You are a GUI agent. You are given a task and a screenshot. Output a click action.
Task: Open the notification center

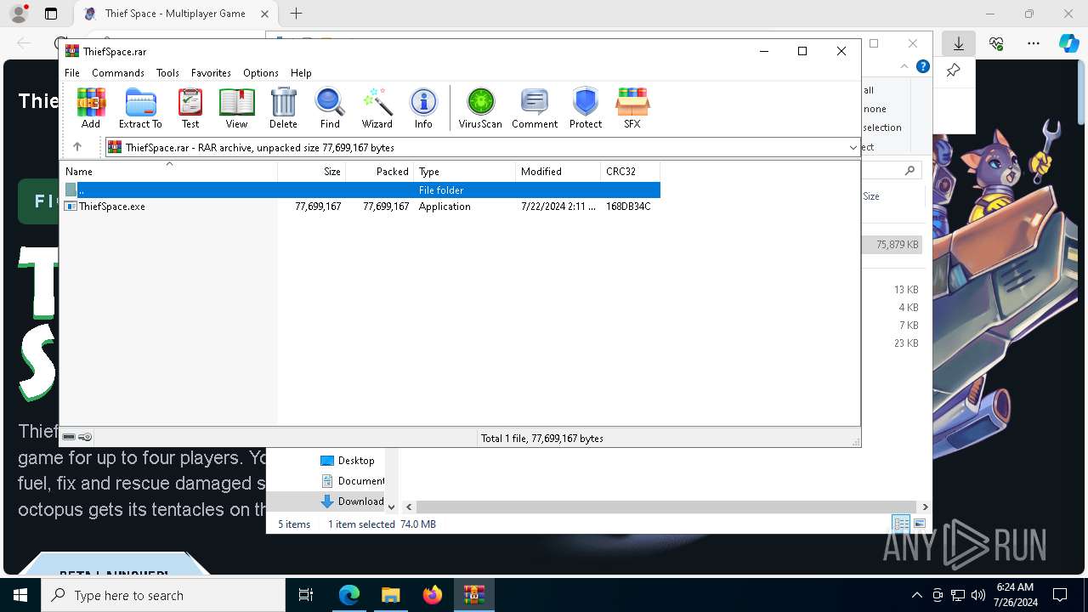tap(1060, 595)
